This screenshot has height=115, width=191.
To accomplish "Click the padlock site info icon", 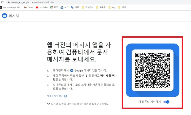I will (9, 2).
